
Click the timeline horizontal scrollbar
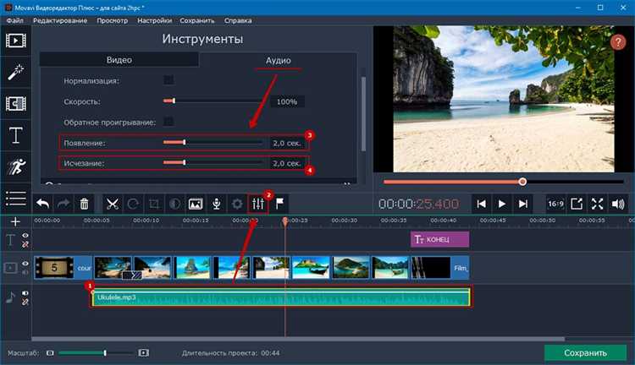(x=298, y=339)
